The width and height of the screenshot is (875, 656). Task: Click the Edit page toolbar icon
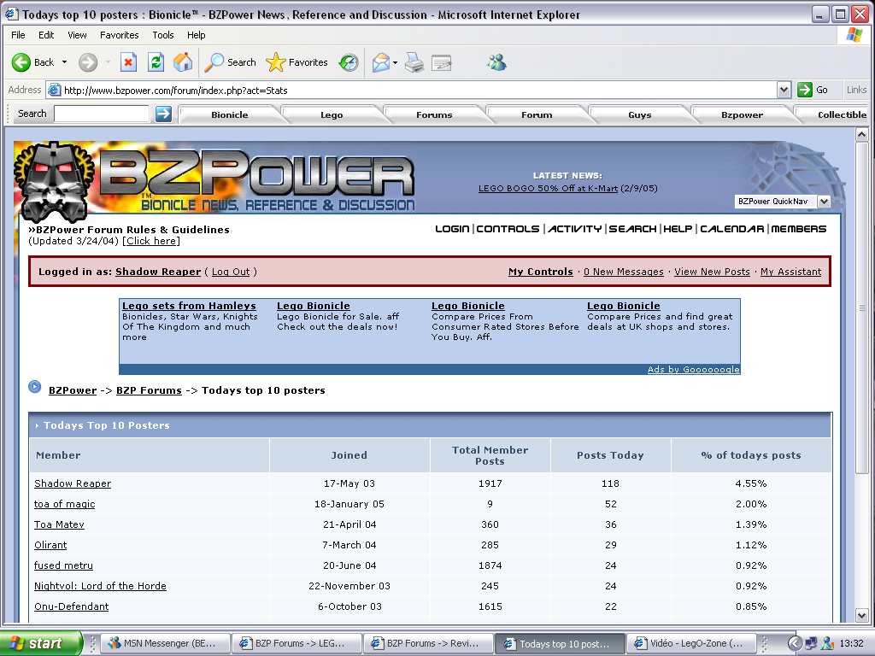(x=442, y=62)
